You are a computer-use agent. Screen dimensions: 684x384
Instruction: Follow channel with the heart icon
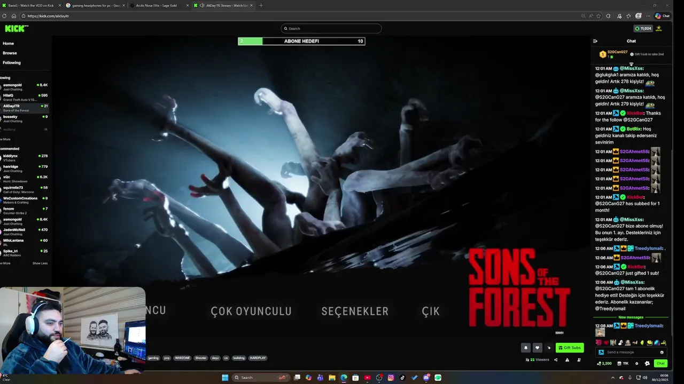click(x=538, y=348)
